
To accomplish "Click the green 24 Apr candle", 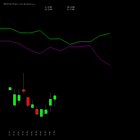I will tap(10, 89).
